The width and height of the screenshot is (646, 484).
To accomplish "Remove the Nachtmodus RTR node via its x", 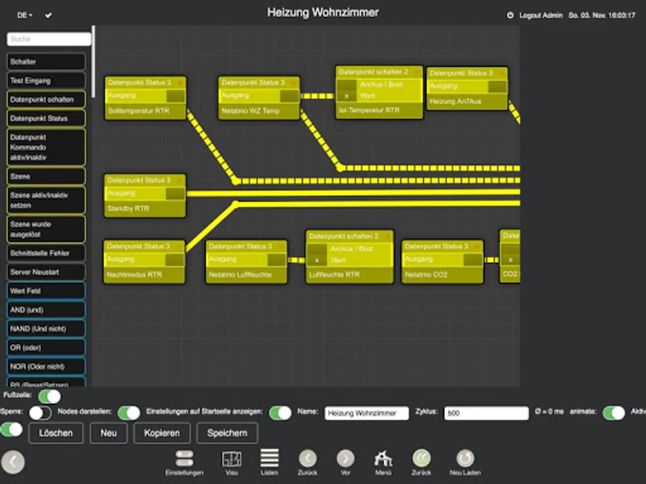I will tap(179, 247).
